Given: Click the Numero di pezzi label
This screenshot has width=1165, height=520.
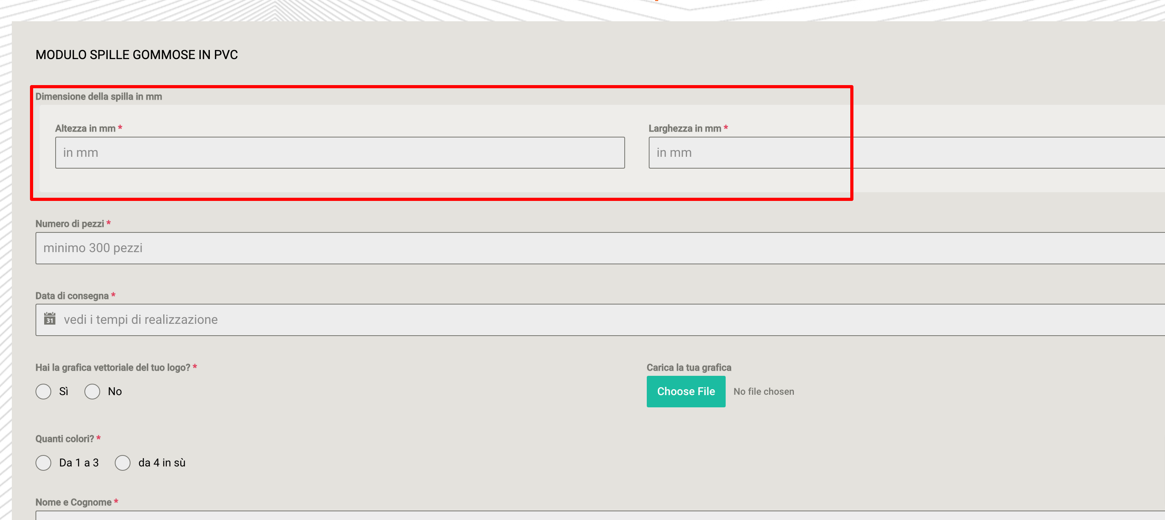Looking at the screenshot, I should click(70, 224).
